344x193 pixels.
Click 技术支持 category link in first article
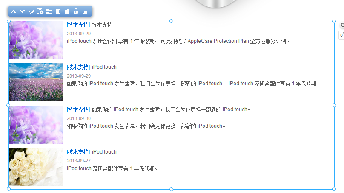click(x=78, y=25)
